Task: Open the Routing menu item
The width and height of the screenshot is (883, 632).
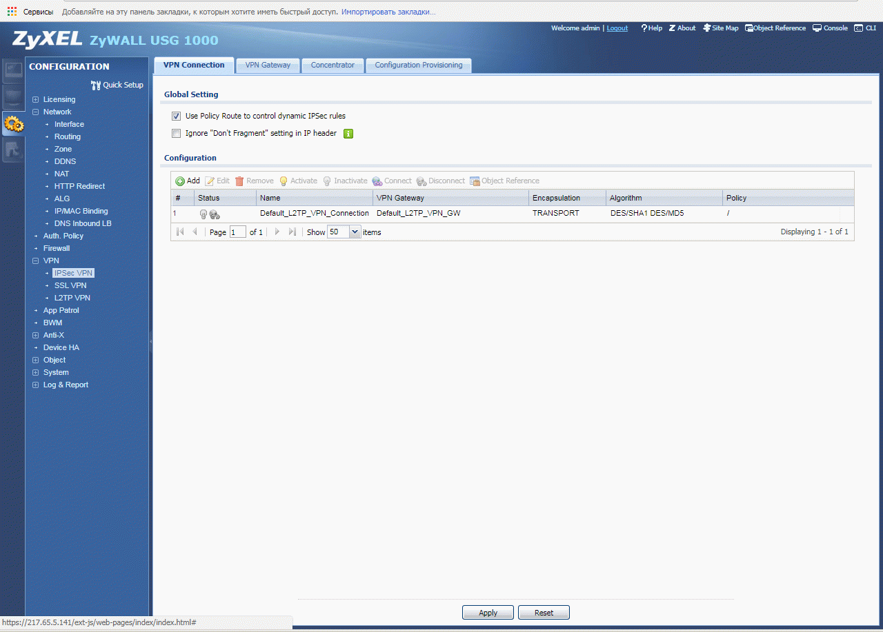Action: coord(68,136)
